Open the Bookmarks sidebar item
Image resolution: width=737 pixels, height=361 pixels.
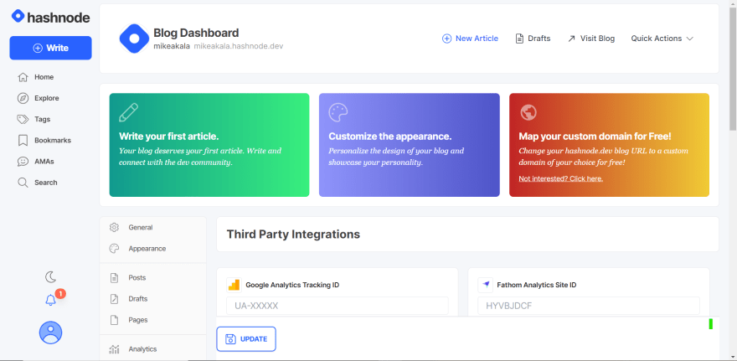pyautogui.click(x=44, y=140)
